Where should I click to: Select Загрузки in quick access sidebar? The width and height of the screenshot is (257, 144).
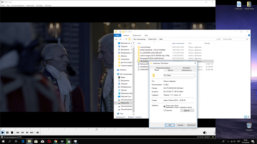pos(124,46)
